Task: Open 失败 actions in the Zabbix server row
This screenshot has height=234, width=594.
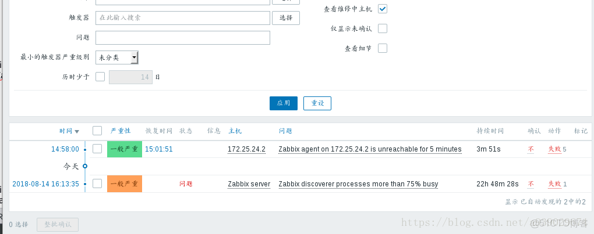Action: pyautogui.click(x=554, y=184)
